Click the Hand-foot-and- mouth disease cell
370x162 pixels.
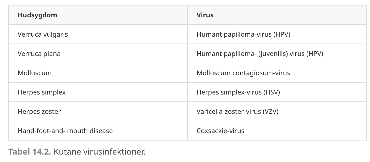(98, 131)
